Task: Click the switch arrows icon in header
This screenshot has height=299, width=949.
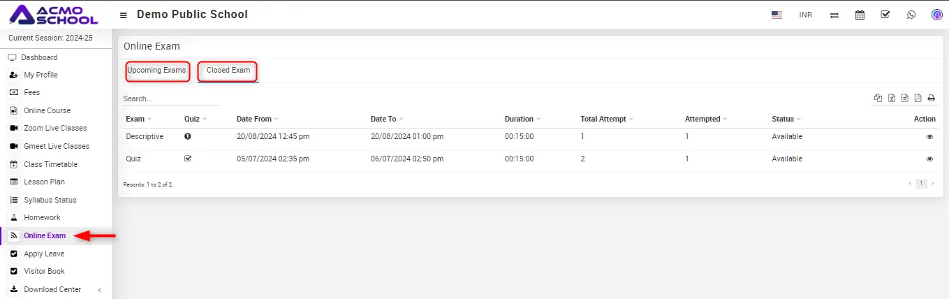Action: click(x=834, y=15)
